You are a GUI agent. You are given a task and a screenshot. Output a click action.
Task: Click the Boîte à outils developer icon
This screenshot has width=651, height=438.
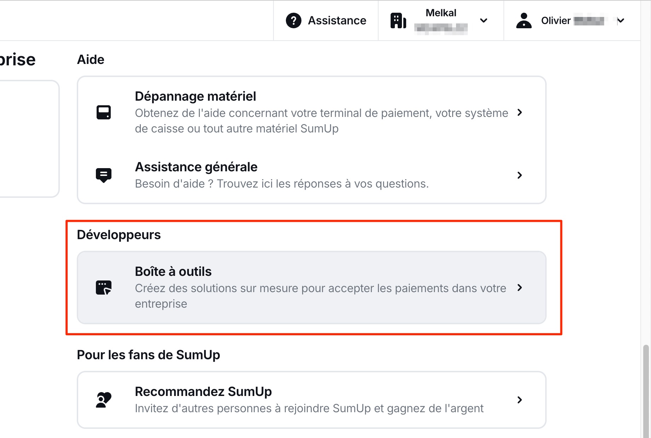(x=104, y=288)
